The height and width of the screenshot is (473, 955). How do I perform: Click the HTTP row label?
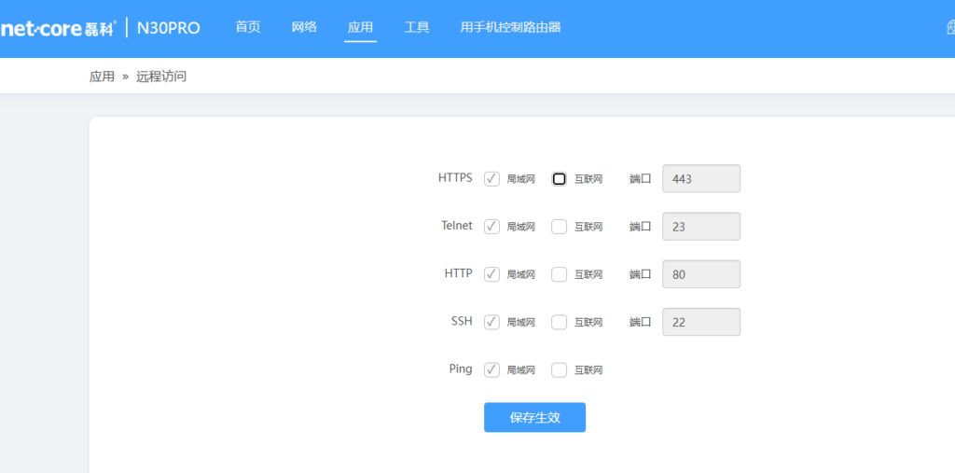[458, 273]
